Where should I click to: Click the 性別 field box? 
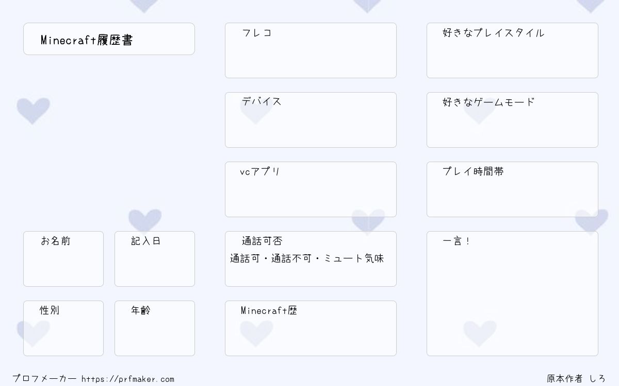pos(63,328)
